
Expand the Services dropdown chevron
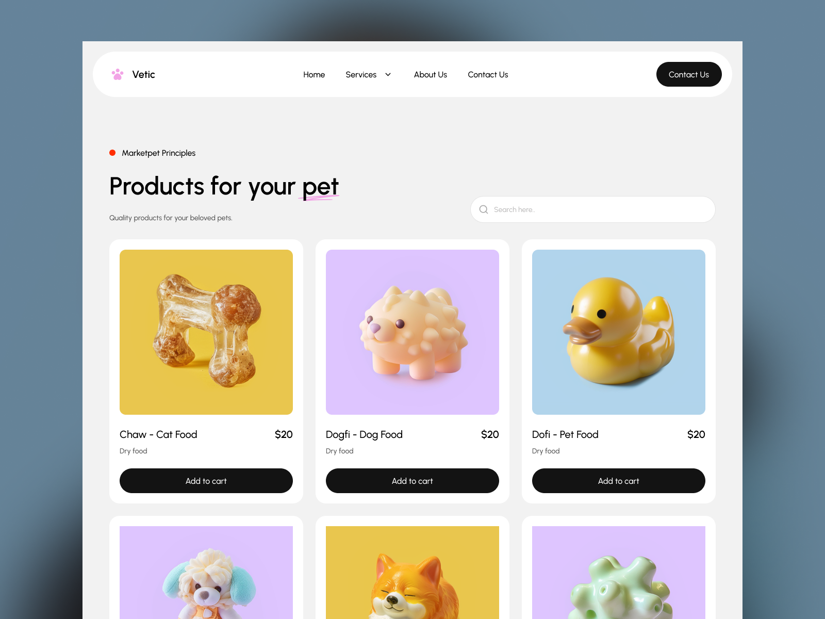tap(388, 74)
